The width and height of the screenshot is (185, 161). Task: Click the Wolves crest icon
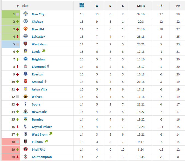25,96
